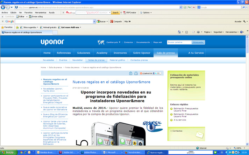Click the COMPARTIR share button
This screenshot has height=155, width=249.
tap(150, 73)
